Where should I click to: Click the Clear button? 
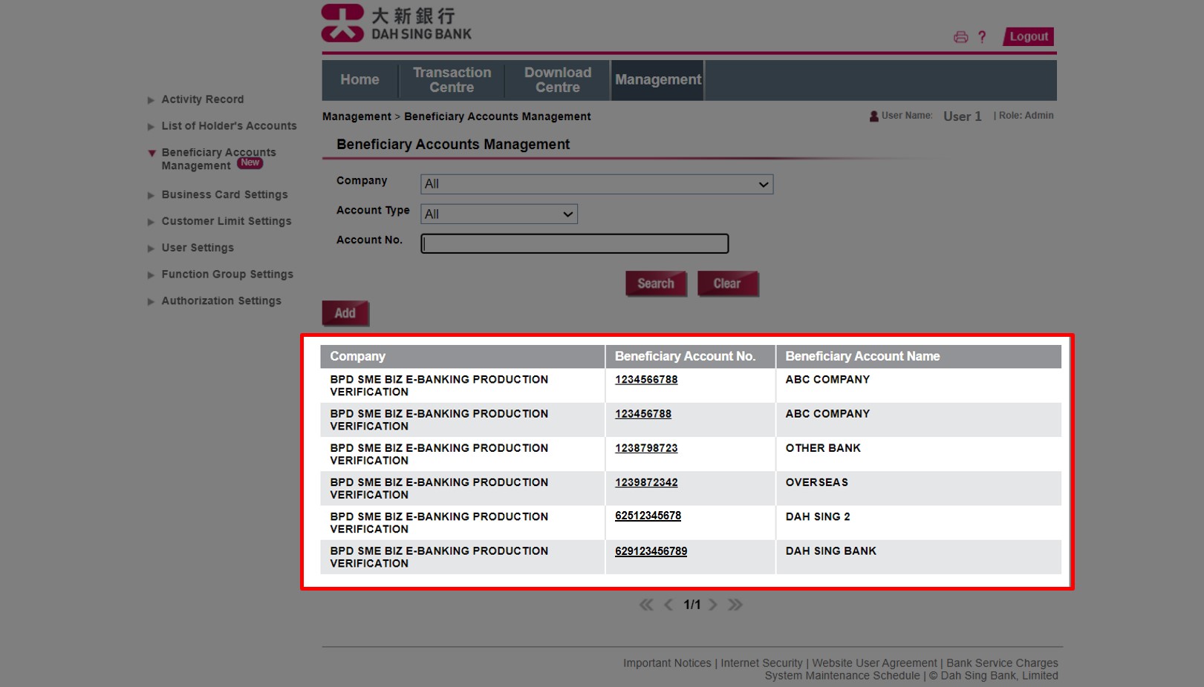tap(727, 283)
